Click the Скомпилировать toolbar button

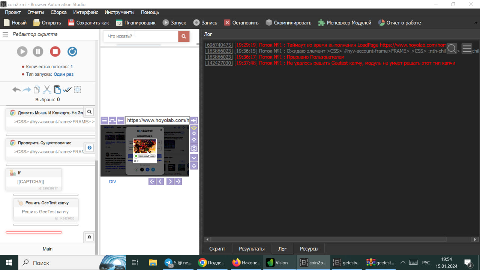[x=288, y=22]
